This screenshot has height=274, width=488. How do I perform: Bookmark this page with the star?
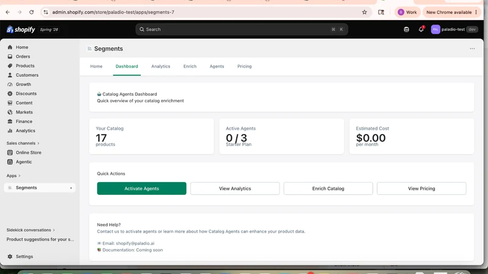pyautogui.click(x=364, y=12)
